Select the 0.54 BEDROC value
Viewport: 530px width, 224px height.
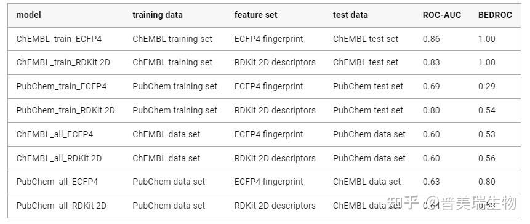point(487,111)
